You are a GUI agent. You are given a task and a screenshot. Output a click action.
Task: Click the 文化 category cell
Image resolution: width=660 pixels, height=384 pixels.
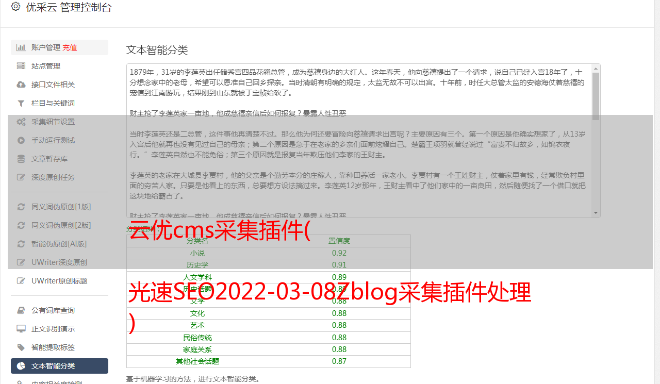pyautogui.click(x=197, y=313)
